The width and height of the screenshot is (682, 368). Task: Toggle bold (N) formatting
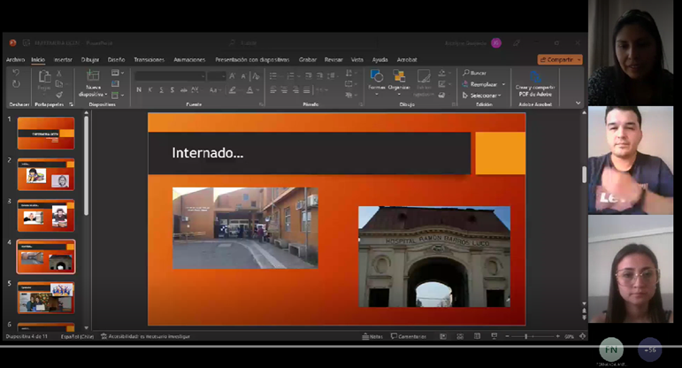coord(139,89)
